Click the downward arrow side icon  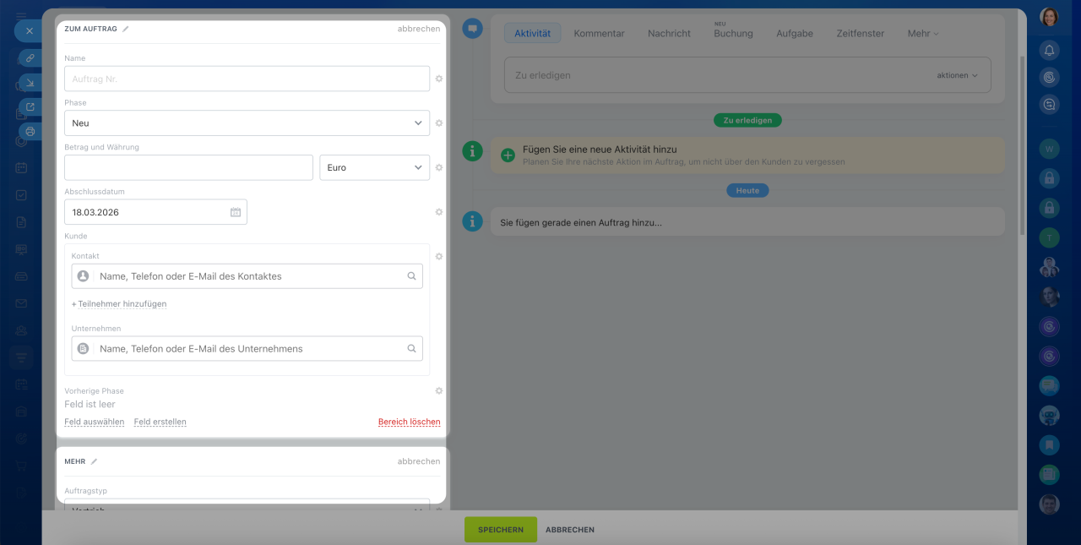tap(30, 83)
